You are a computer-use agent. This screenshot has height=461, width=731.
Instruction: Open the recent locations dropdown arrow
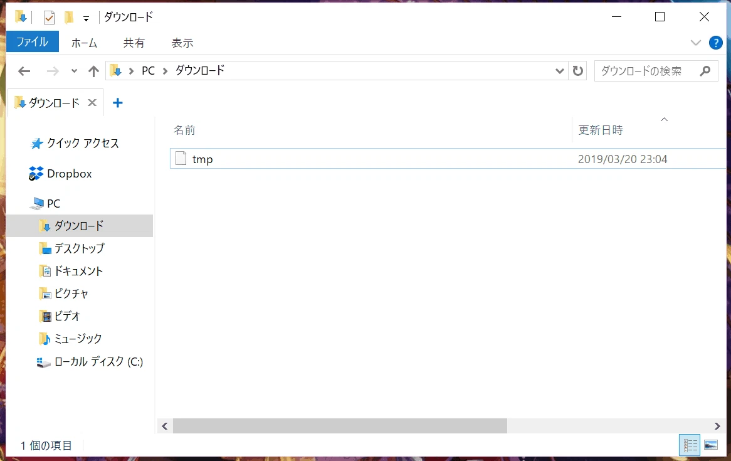pos(74,71)
